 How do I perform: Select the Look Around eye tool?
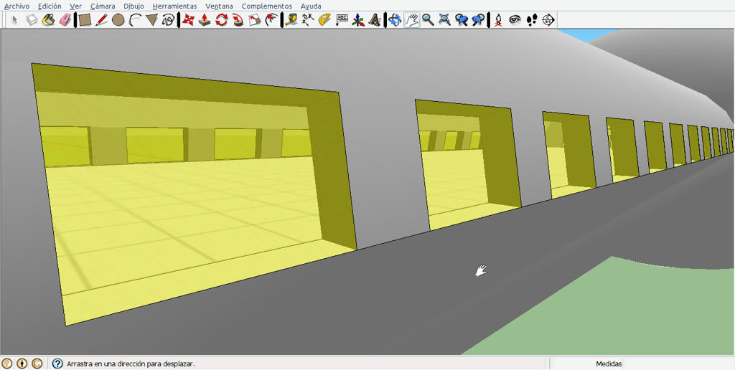tap(515, 20)
